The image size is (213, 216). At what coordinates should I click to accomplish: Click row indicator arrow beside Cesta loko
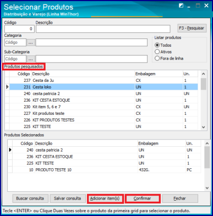pos(7,87)
